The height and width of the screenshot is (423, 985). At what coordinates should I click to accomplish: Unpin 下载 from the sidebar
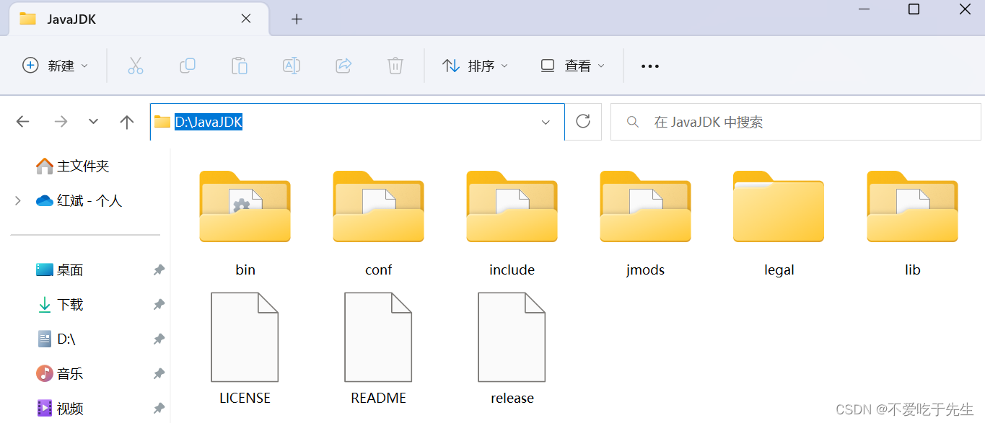point(159,304)
